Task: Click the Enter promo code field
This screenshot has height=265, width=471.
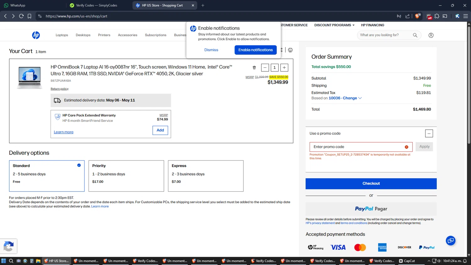Action: (361, 147)
